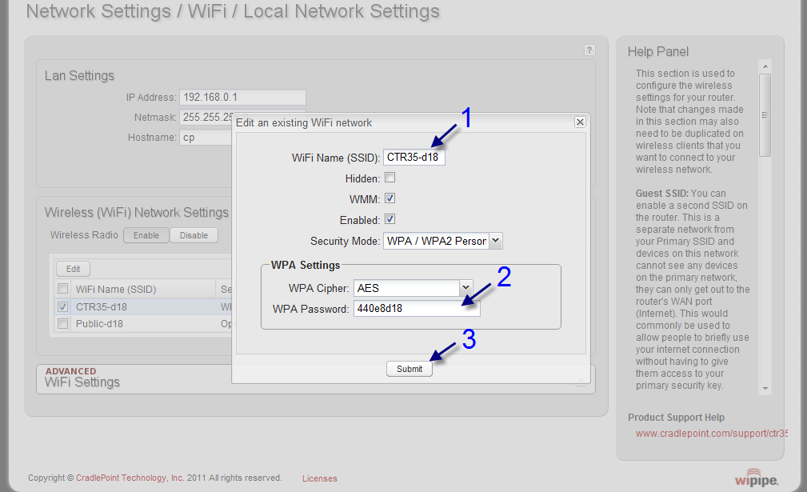Click the Help Panel heading
807x492 pixels.
point(657,51)
